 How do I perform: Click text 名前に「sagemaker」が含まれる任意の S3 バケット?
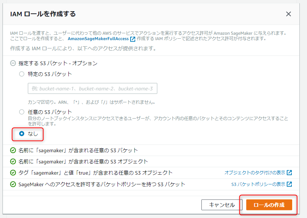(x=78, y=150)
